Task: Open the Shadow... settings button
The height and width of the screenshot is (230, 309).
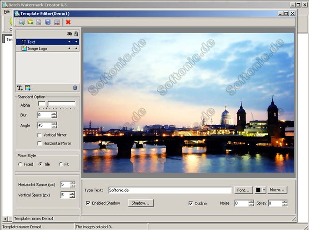Action: click(140, 203)
